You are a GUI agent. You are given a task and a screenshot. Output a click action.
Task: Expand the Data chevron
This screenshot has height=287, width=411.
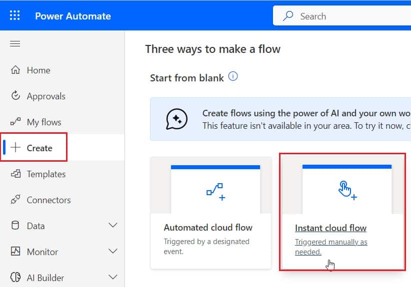pyautogui.click(x=113, y=225)
